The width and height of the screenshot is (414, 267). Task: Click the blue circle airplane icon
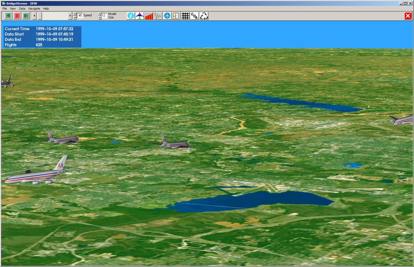point(167,16)
